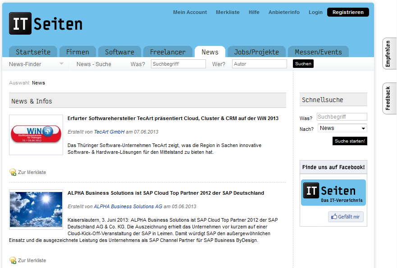Click the News - Suche label
This screenshot has height=268, width=397.
[94, 64]
